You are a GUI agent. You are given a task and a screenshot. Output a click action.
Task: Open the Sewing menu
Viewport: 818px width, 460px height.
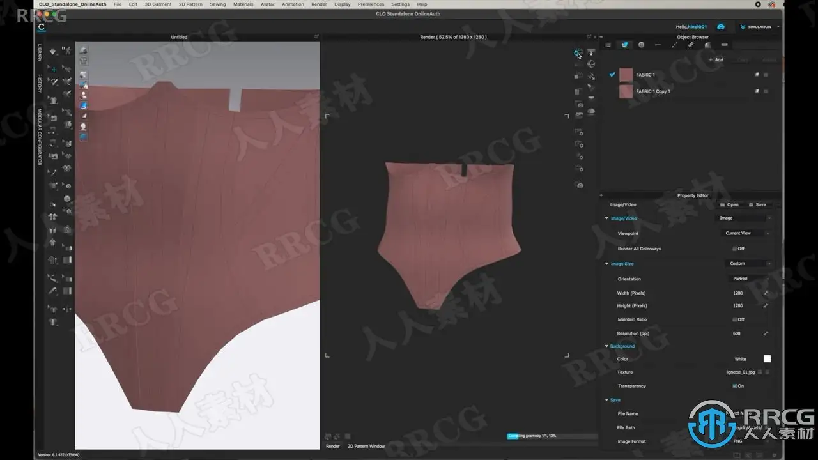click(218, 4)
